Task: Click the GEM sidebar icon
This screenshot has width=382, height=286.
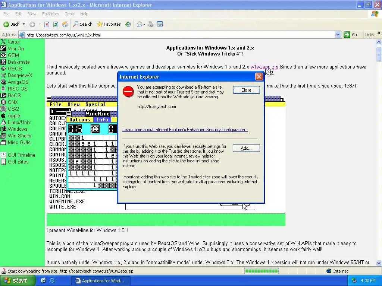Action: tap(3, 55)
